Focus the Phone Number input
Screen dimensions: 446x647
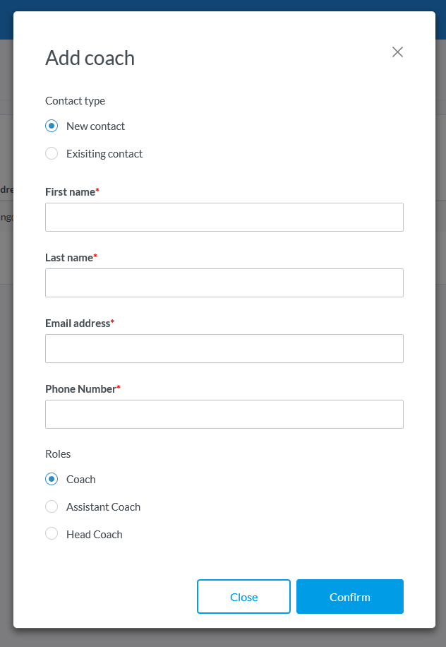click(x=224, y=414)
